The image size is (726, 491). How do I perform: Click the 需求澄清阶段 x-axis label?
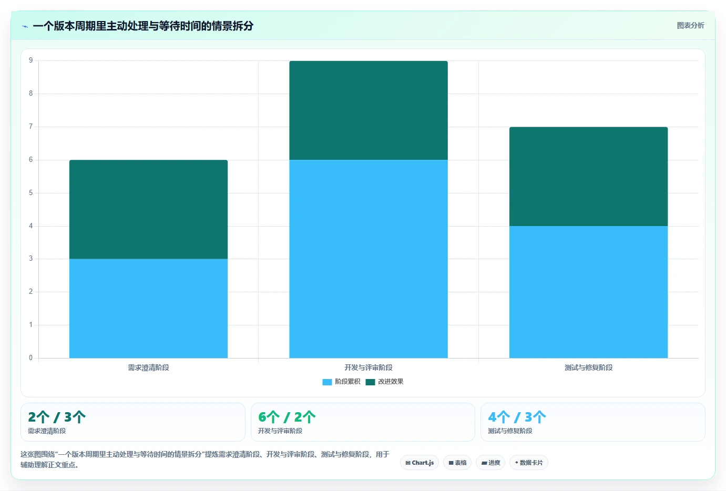point(148,367)
